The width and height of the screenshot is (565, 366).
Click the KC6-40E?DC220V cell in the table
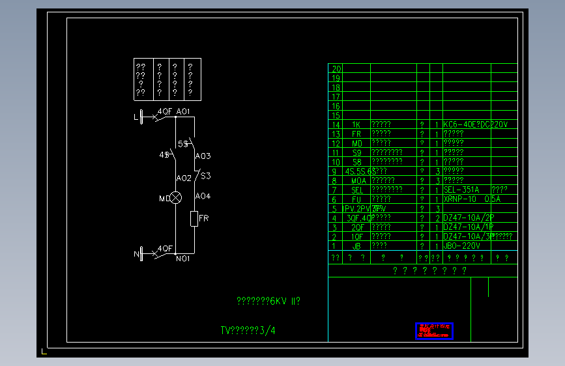[x=475, y=124]
